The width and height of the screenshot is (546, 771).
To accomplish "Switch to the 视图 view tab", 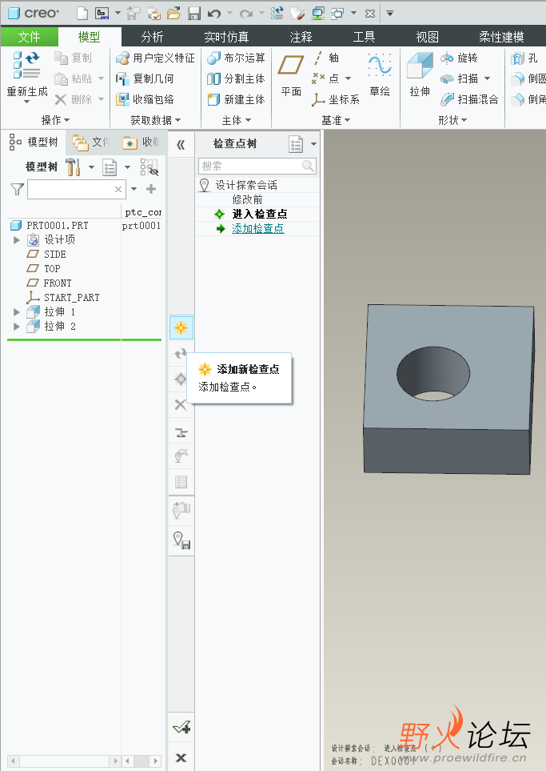I will (x=427, y=37).
